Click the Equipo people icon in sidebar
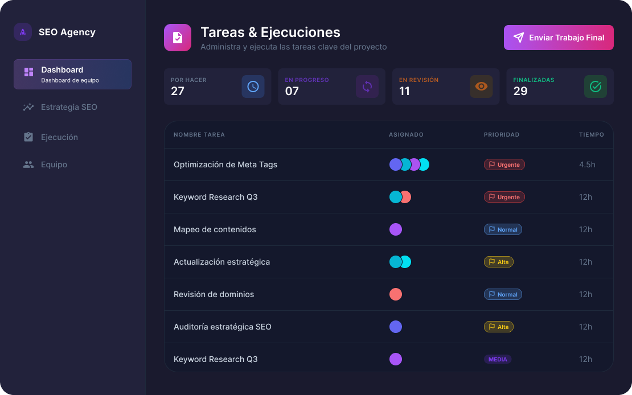 [28, 164]
